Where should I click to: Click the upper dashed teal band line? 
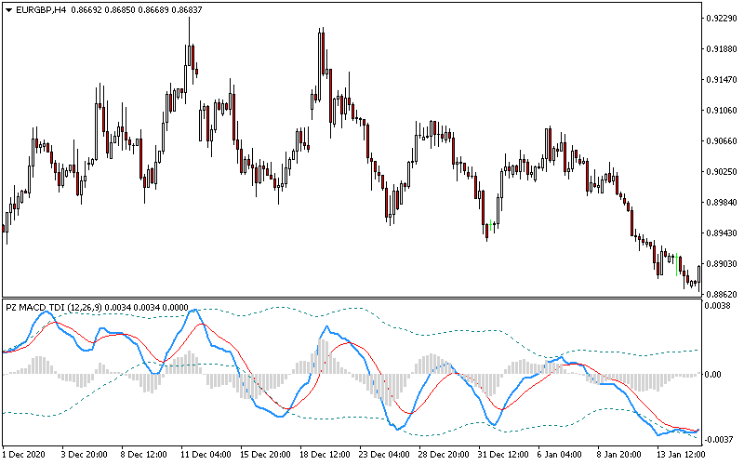point(418,328)
